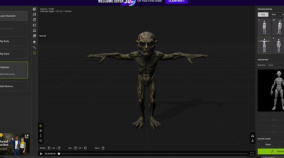The image size is (284, 158).
Task: Adjust the first pose offset slider
Action: click(x=273, y=120)
